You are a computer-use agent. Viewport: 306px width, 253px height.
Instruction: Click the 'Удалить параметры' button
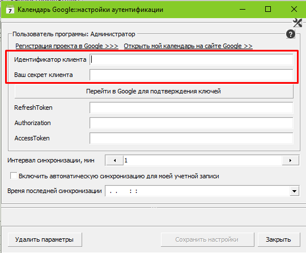pyautogui.click(x=45, y=239)
